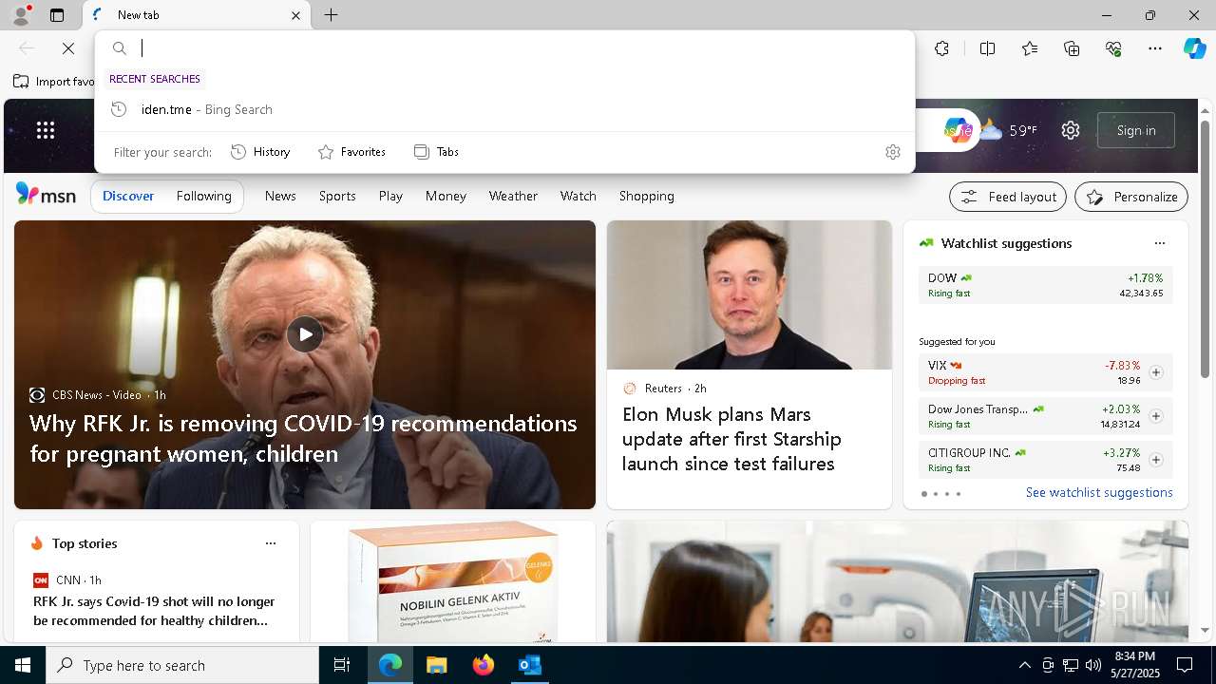The width and height of the screenshot is (1216, 684).
Task: Click the Personalize button
Action: point(1131,197)
